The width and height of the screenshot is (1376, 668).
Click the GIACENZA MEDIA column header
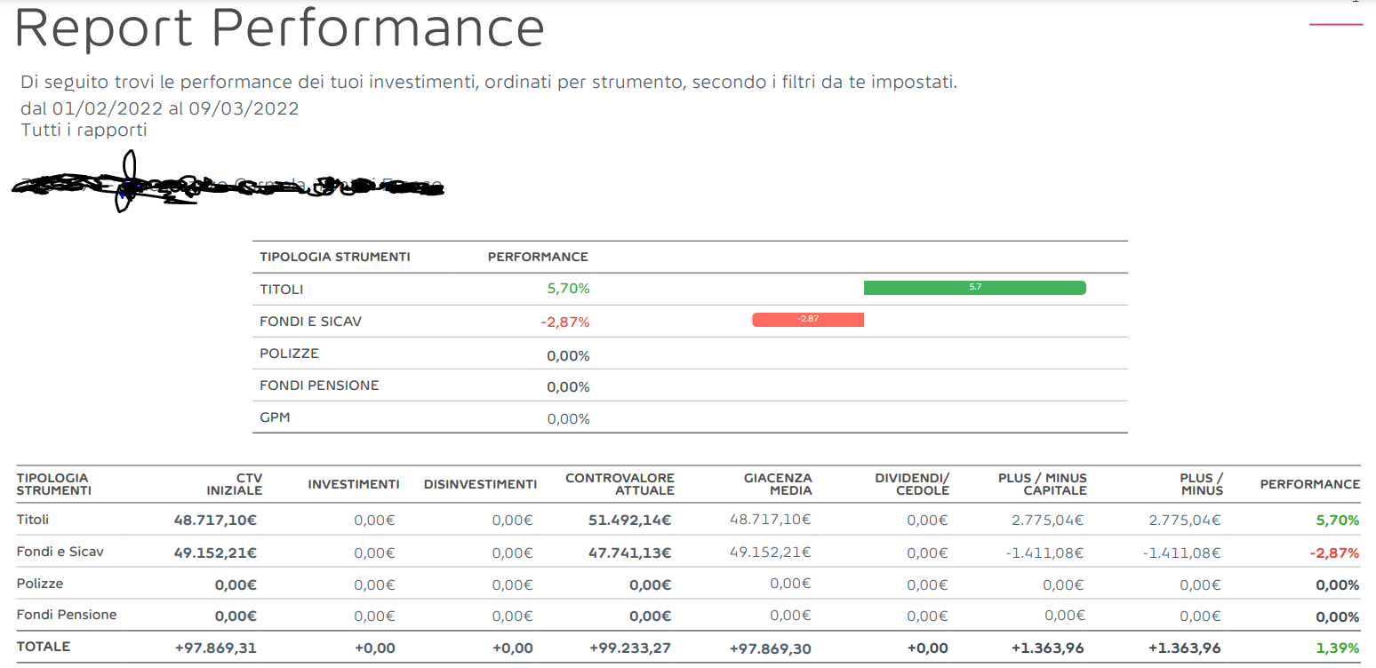[x=778, y=484]
